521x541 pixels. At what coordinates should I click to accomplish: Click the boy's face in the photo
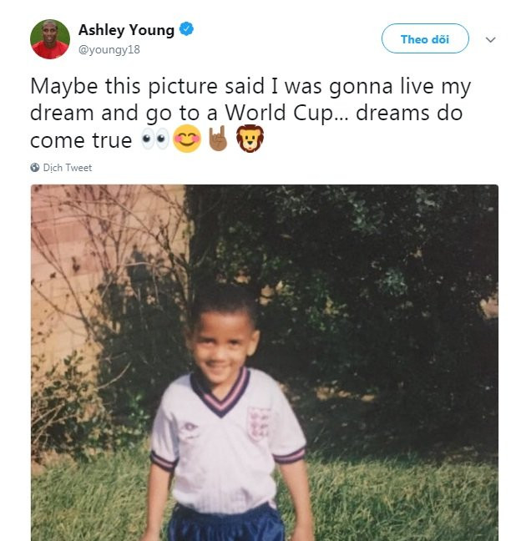(223, 342)
